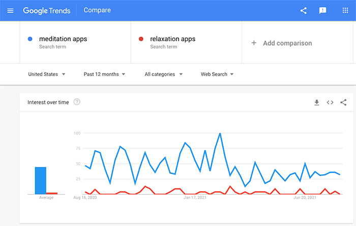Edit the meditation apps search term

(x=63, y=39)
